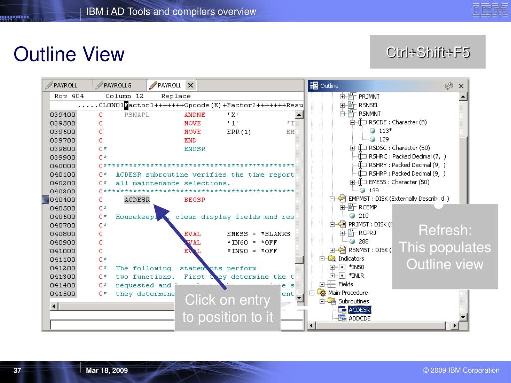Click the ADDCDE subroutine icon
Screen dimensions: 511x383
(x=342, y=318)
